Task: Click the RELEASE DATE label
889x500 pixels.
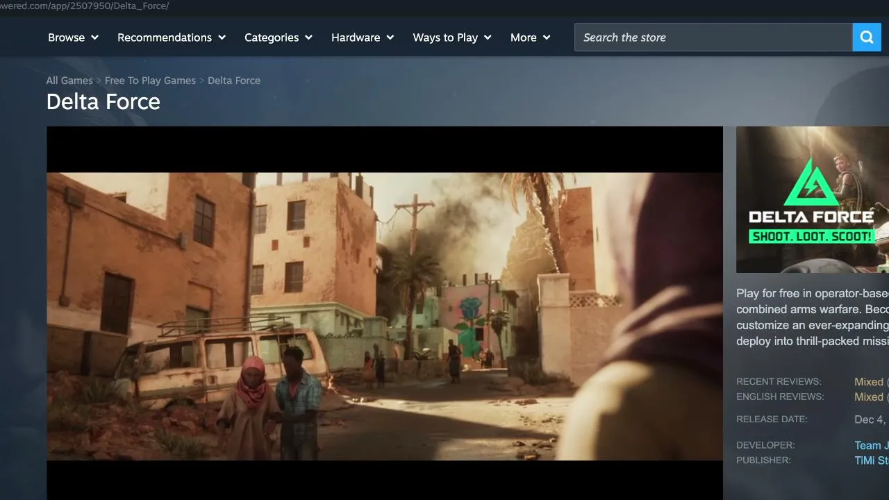Action: 772,419
